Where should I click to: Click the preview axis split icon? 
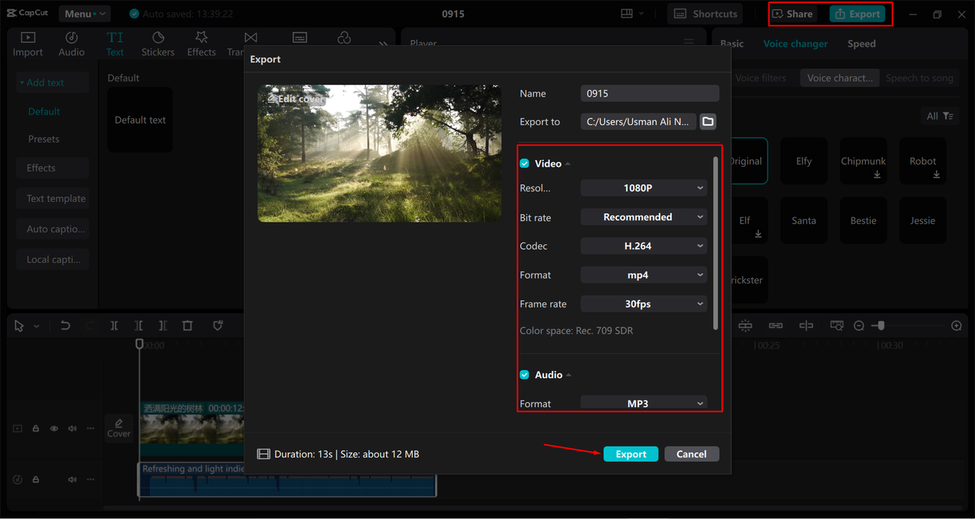coord(806,325)
